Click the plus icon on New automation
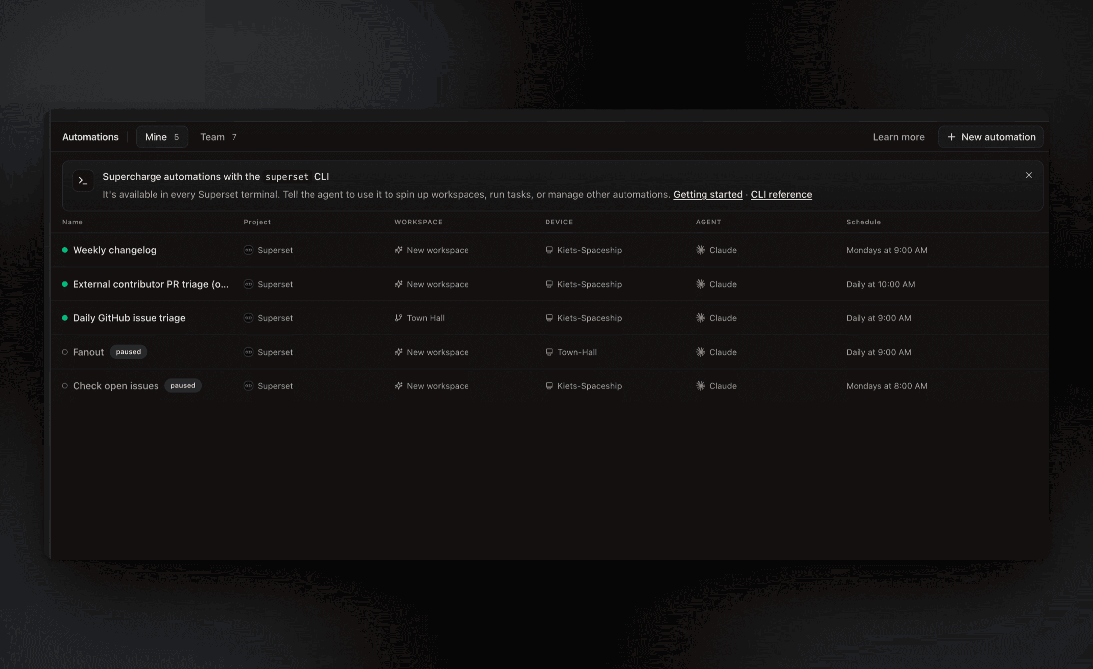Image resolution: width=1093 pixels, height=669 pixels. pyautogui.click(x=951, y=137)
